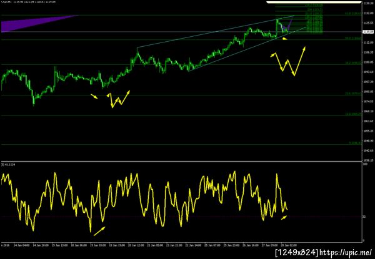Click the symbol price header at chart top-left
The image size is (375, 259).
[x=28, y=1]
